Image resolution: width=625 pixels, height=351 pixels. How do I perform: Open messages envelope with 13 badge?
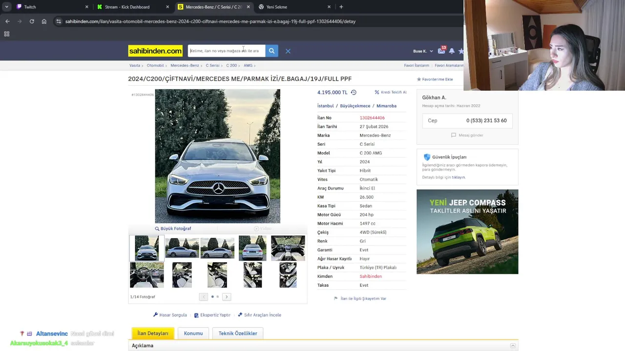click(441, 51)
